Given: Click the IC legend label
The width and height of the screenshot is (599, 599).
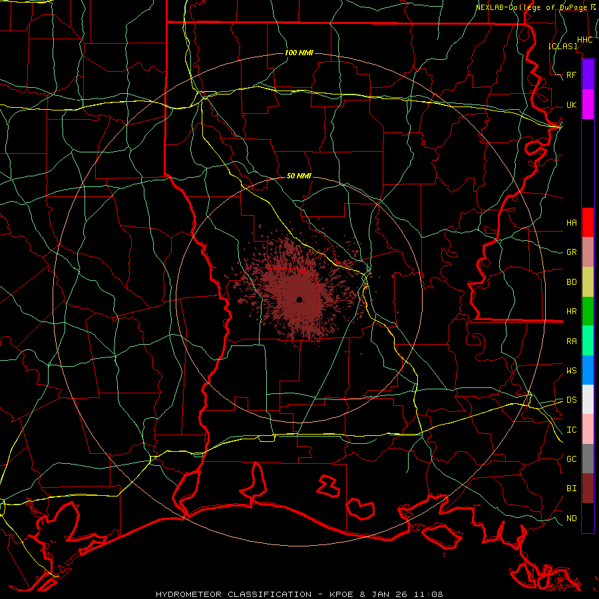Looking at the screenshot, I should [571, 430].
